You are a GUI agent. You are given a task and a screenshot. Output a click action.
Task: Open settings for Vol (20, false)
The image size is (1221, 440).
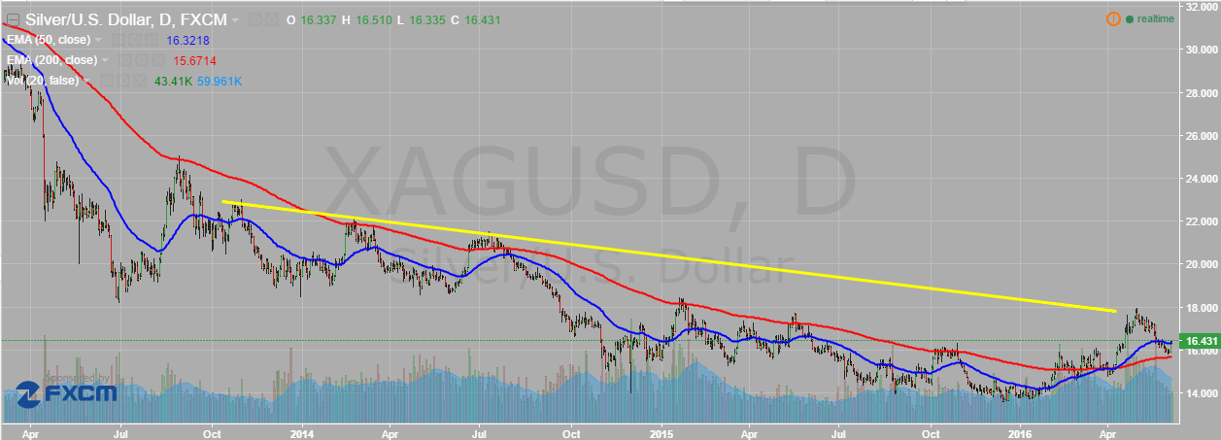(123, 81)
